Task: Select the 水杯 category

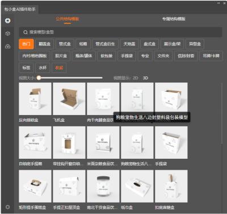Action: 43,68
